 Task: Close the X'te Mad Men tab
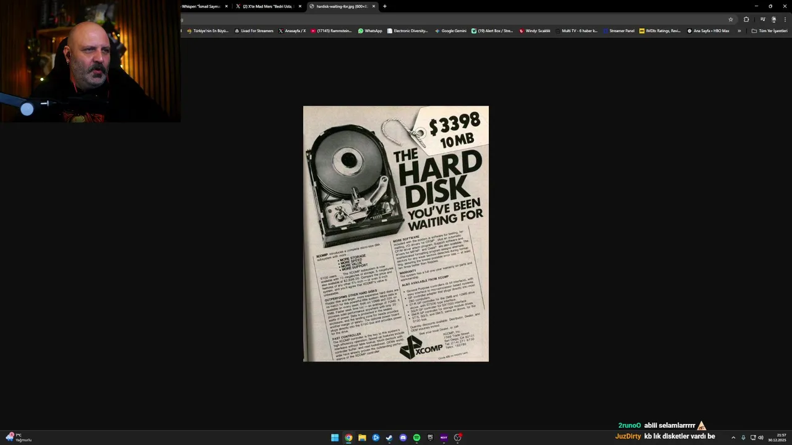coord(300,6)
